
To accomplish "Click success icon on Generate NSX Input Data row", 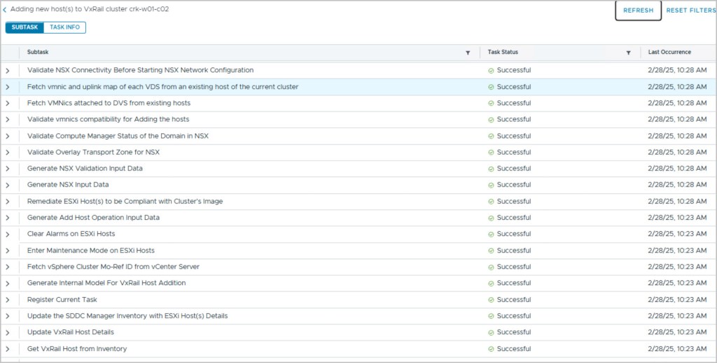I will pos(492,185).
